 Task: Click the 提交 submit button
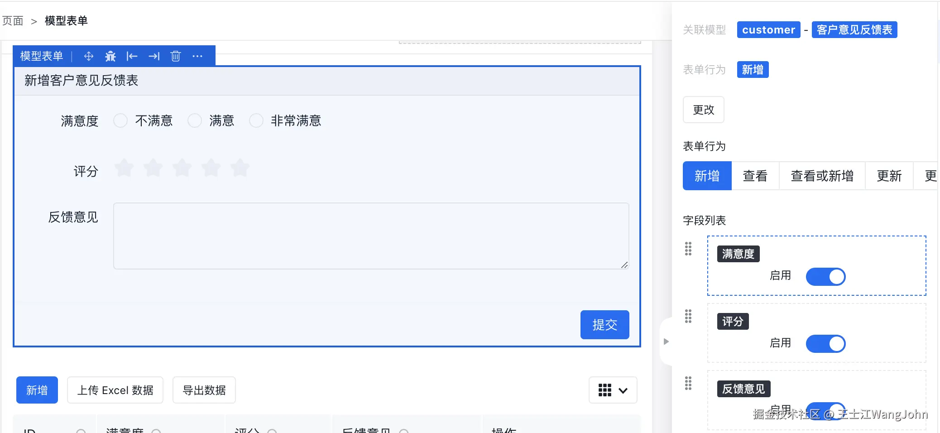click(604, 324)
